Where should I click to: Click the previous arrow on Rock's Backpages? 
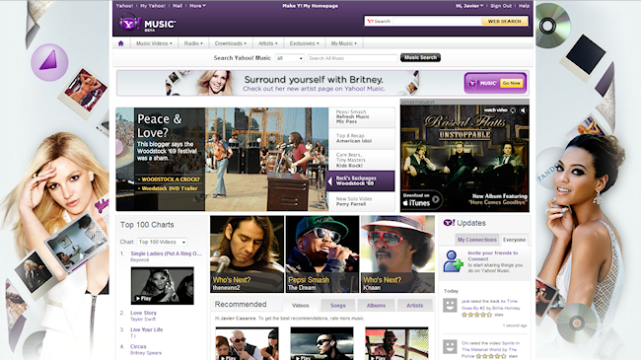tap(330, 181)
